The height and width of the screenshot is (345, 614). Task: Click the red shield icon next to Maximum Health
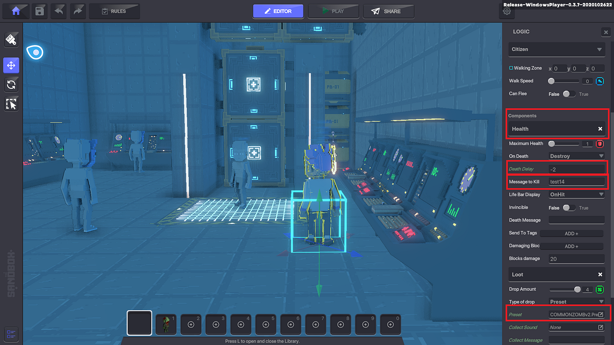click(599, 144)
